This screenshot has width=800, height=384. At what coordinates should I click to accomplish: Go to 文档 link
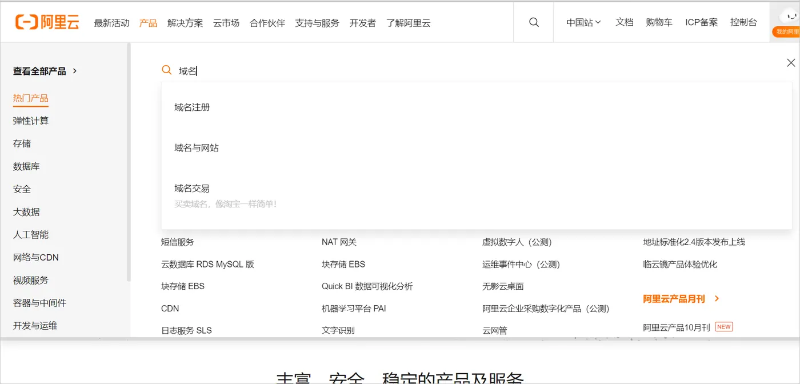click(x=625, y=22)
